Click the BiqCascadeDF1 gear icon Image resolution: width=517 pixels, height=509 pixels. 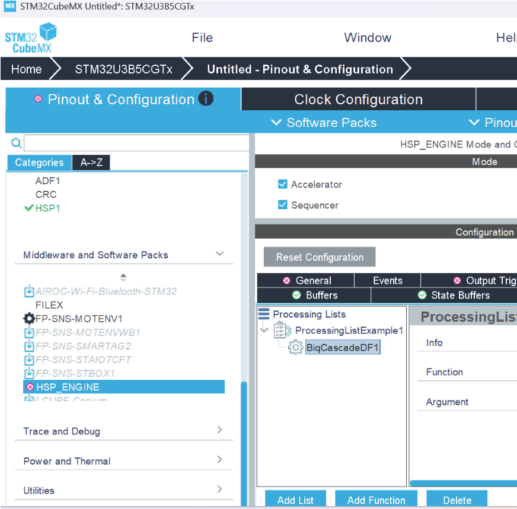(295, 348)
